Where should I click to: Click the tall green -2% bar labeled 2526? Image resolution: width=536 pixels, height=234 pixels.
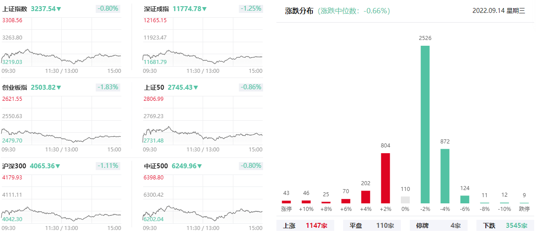(425, 124)
